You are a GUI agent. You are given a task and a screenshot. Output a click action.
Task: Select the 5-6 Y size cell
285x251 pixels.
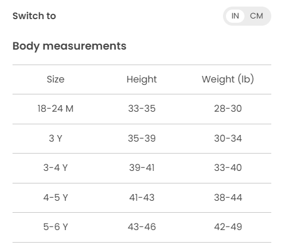(55, 227)
